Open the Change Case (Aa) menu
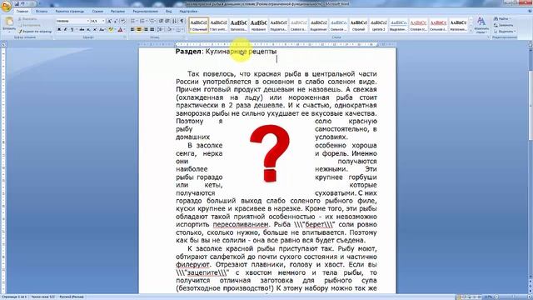Image resolution: width=533 pixels, height=300 pixels. click(102, 30)
